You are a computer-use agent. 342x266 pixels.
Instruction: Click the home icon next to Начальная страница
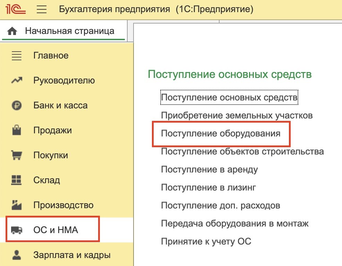(x=12, y=30)
